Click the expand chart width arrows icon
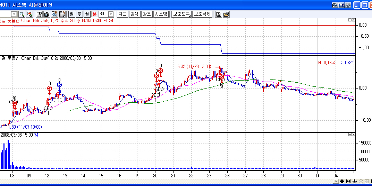The width and height of the screenshot is (372, 186). click(x=342, y=181)
